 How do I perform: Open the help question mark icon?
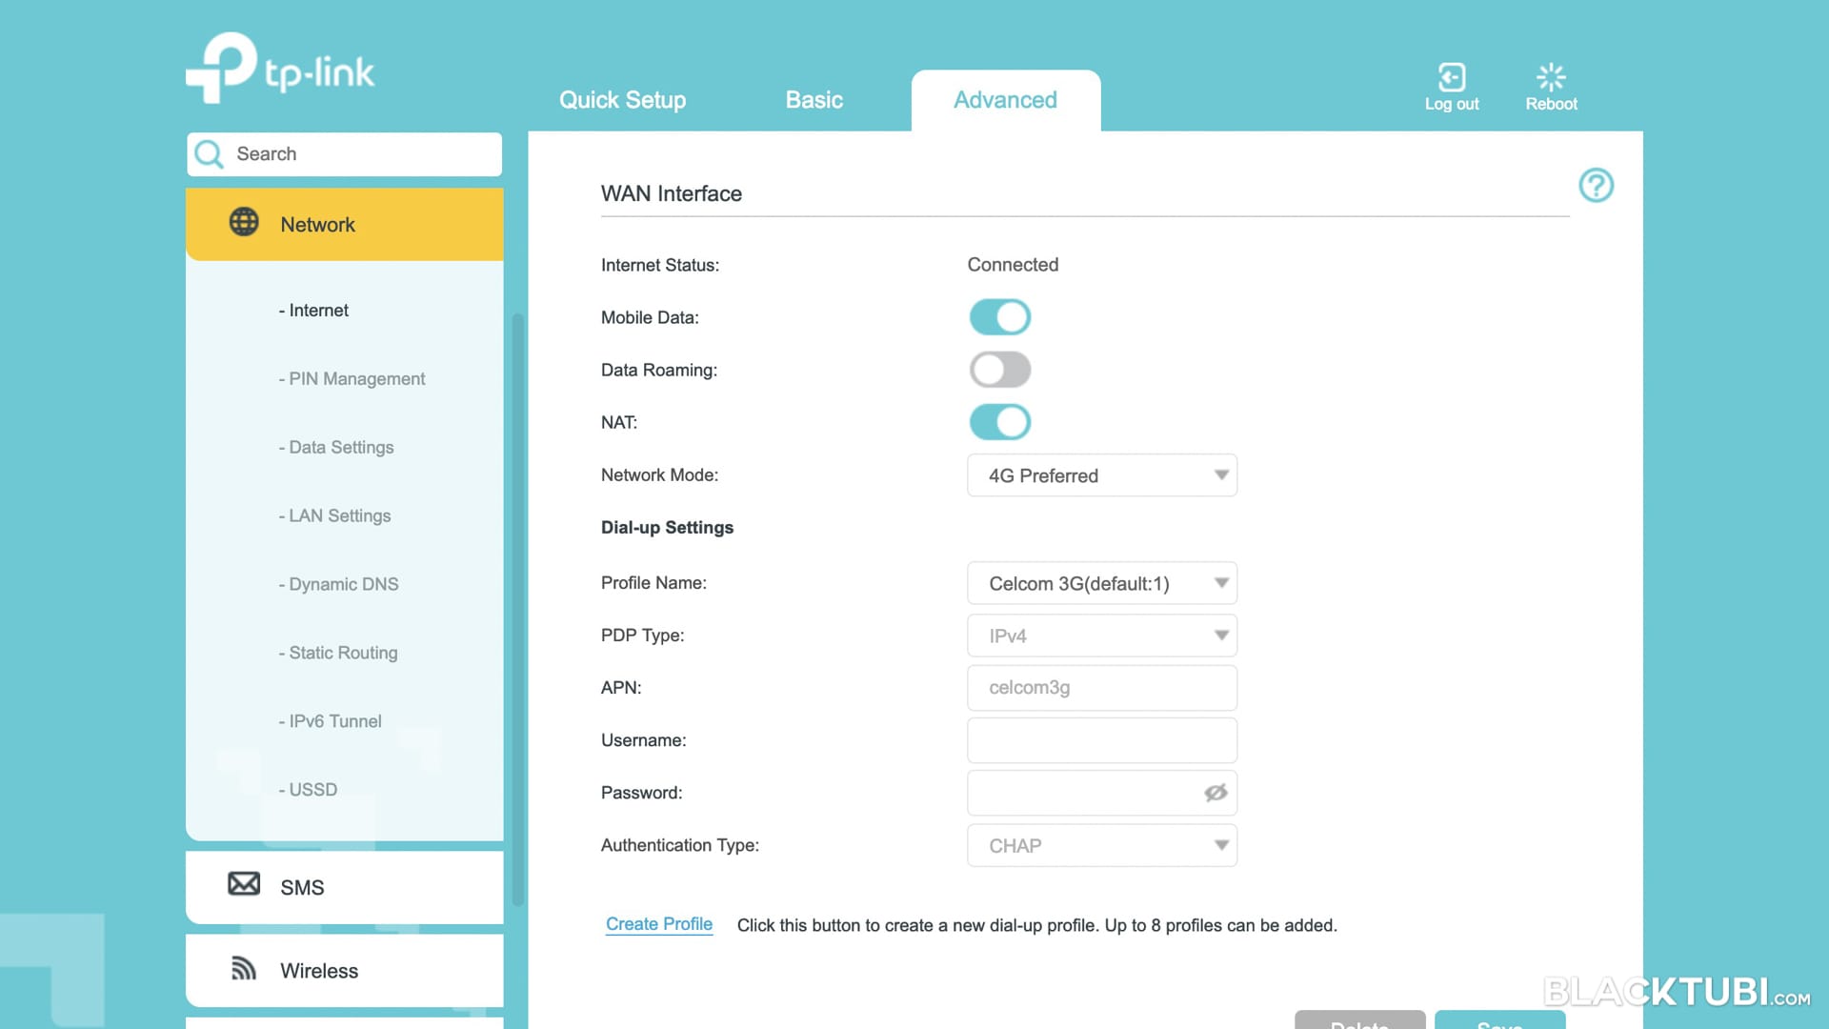pos(1596,185)
